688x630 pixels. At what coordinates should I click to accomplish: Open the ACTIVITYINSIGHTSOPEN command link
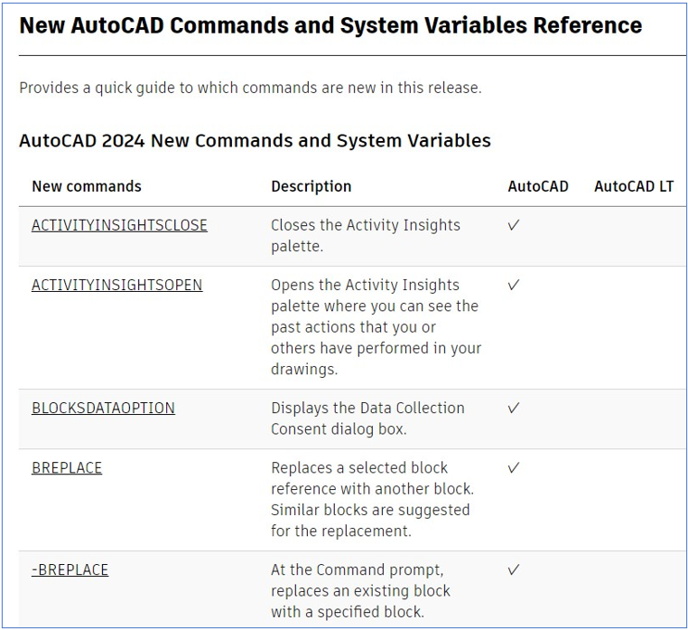coord(116,285)
